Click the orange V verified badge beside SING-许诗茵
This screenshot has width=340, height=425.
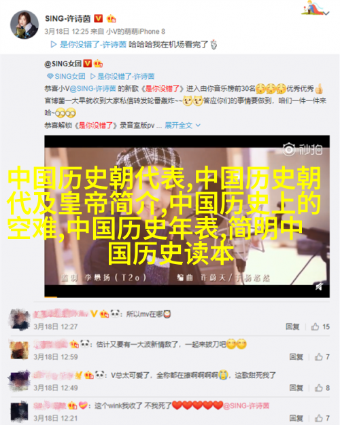[x=99, y=18]
